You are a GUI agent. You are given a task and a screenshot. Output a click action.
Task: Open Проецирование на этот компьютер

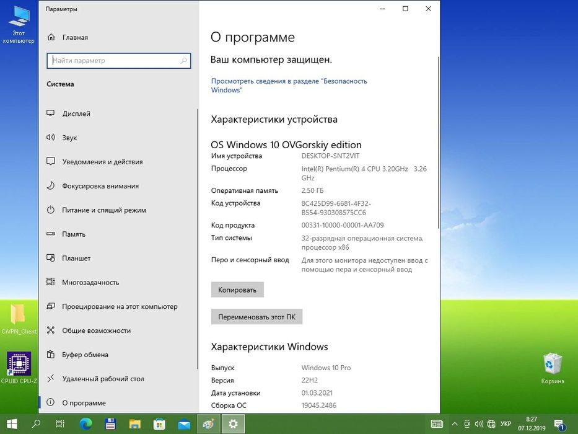point(118,306)
